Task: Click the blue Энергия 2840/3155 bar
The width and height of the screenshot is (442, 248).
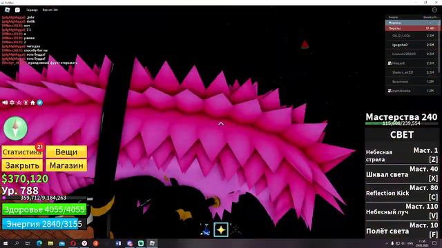Action: click(x=44, y=224)
